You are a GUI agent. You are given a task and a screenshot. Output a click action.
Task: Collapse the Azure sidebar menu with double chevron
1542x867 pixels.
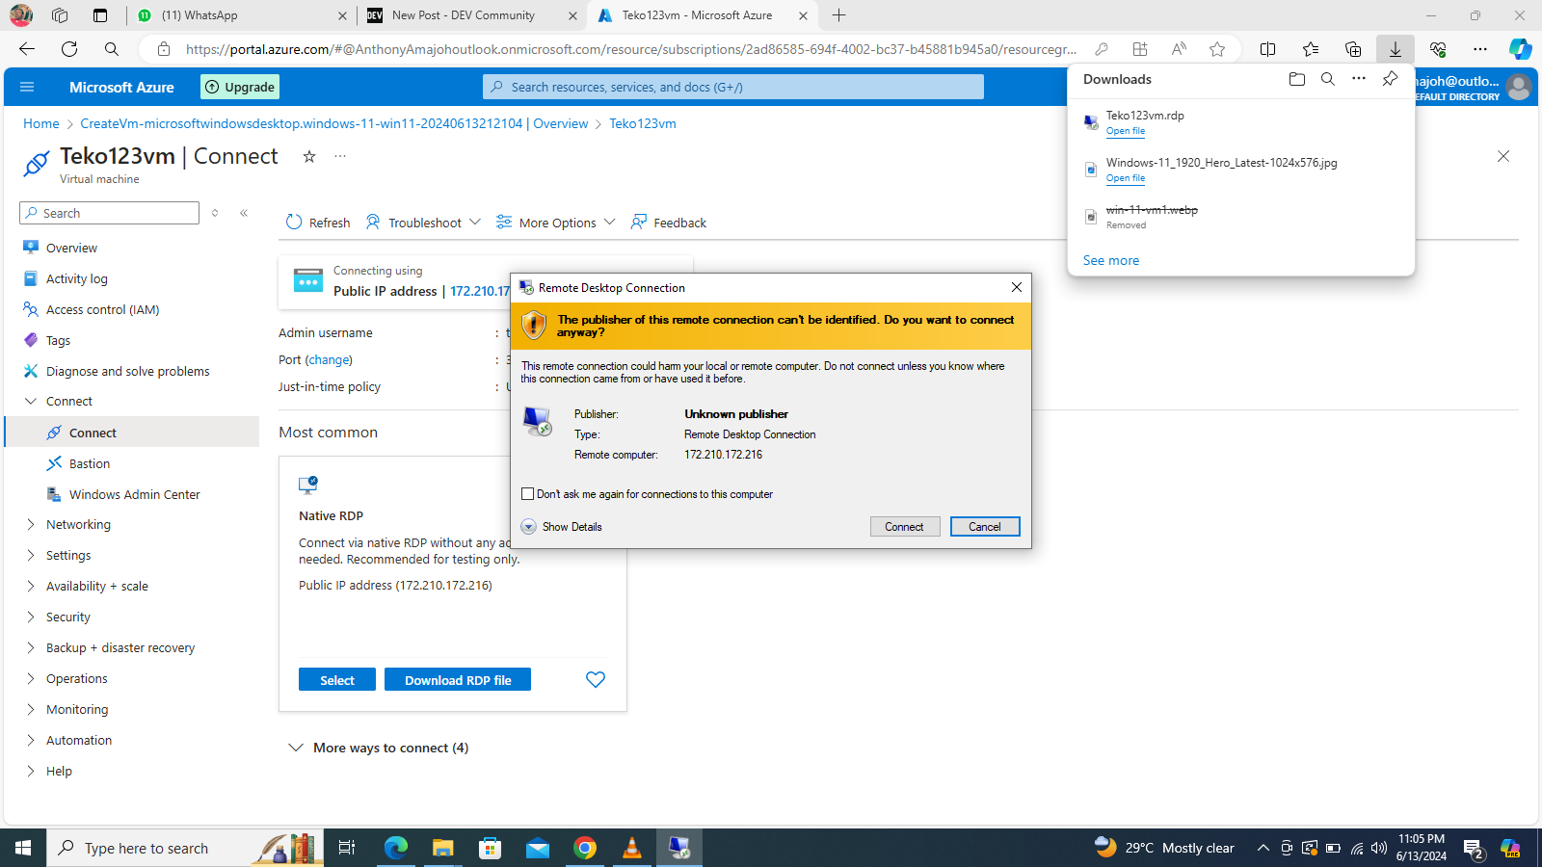tap(244, 213)
